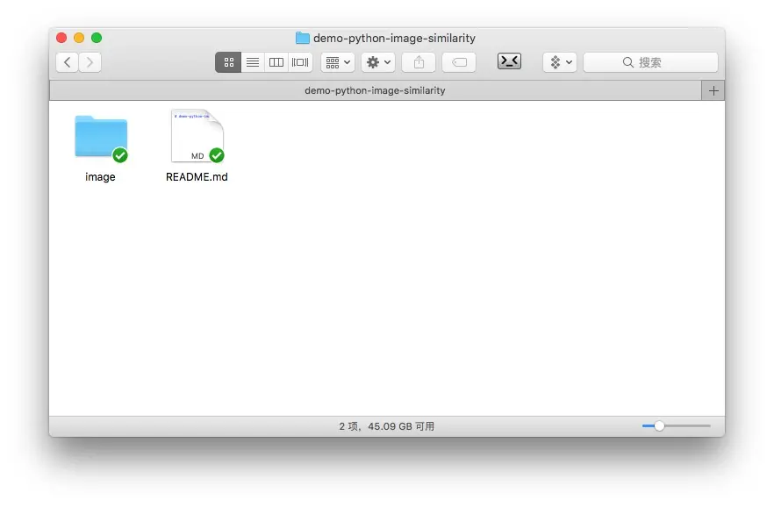Open the item arrangement dropdown

pyautogui.click(x=338, y=62)
